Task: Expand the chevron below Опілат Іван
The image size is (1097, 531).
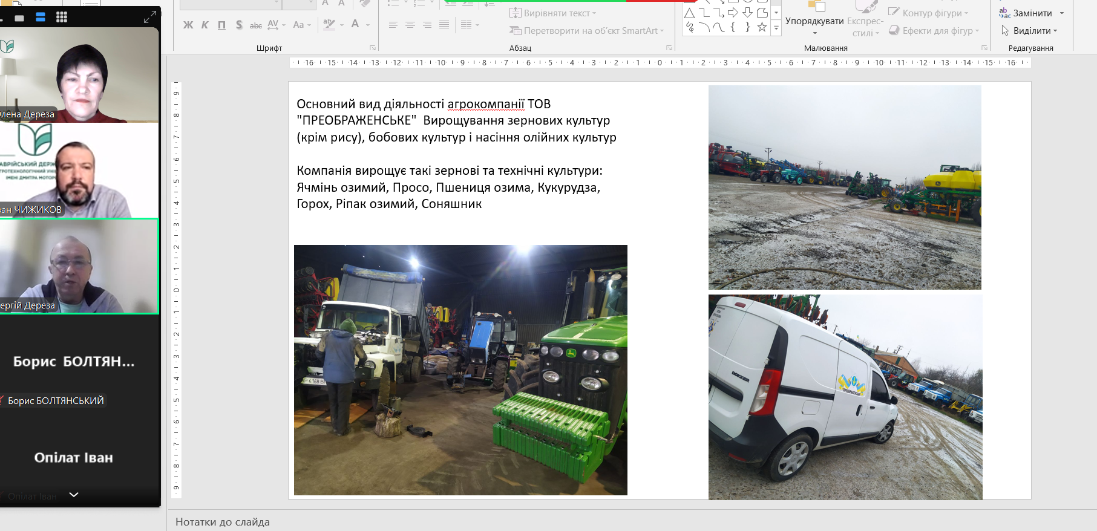Action: click(74, 495)
